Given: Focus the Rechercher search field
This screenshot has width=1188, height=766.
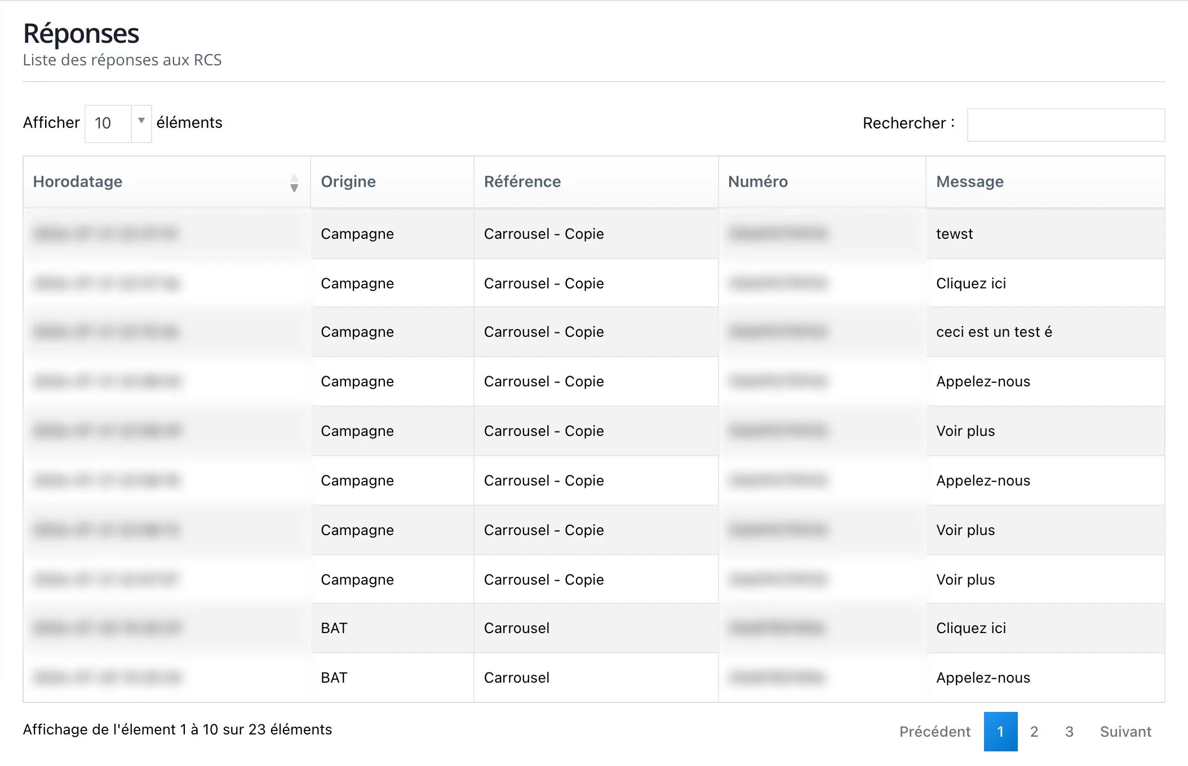Looking at the screenshot, I should [1066, 124].
